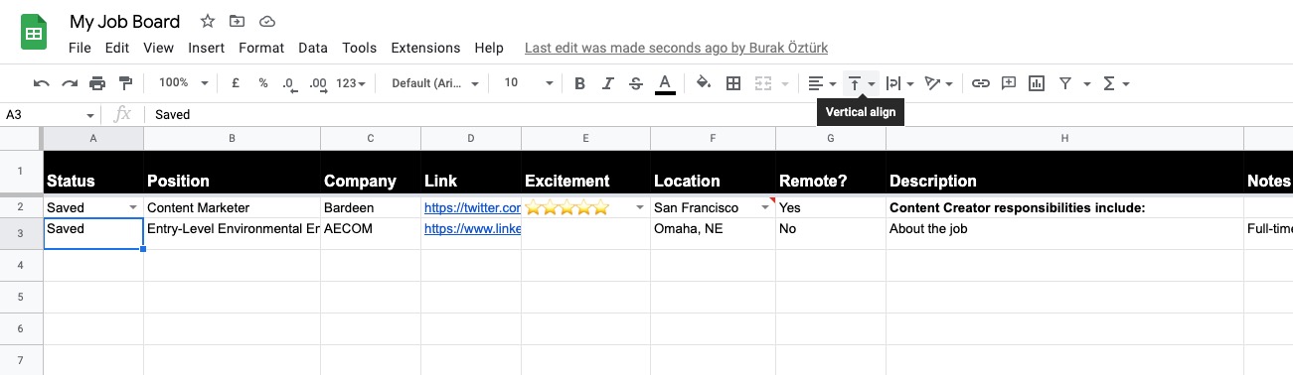The image size is (1293, 375).
Task: Click the Print icon in toolbar
Action: (97, 83)
